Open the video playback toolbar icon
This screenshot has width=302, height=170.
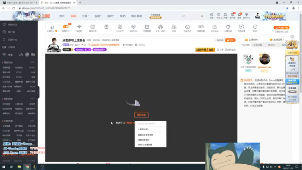242,26
